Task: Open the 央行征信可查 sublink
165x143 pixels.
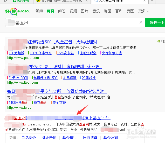Action: tap(112, 53)
